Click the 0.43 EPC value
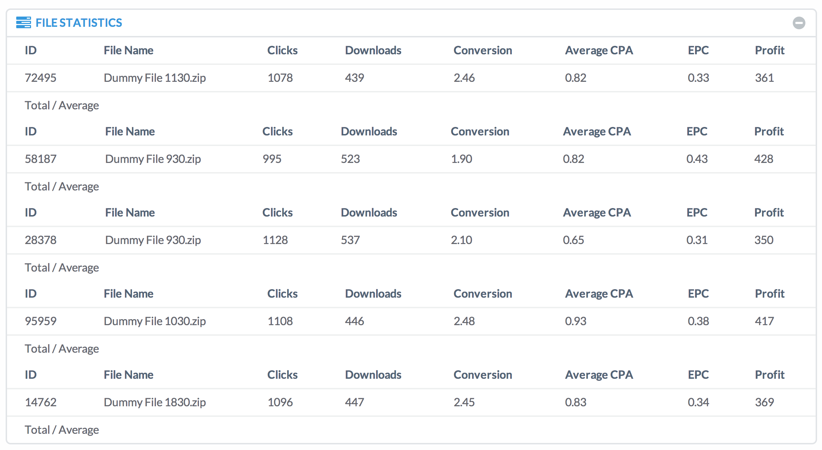Viewport: 822px width, 450px height. (x=697, y=159)
